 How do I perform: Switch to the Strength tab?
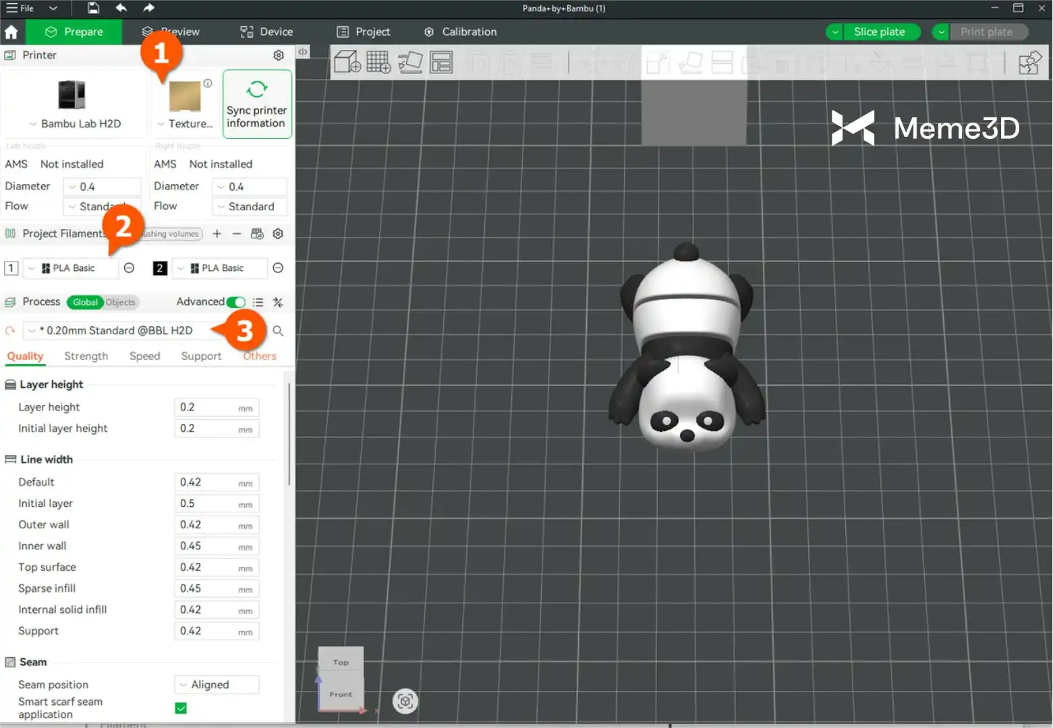(x=86, y=356)
